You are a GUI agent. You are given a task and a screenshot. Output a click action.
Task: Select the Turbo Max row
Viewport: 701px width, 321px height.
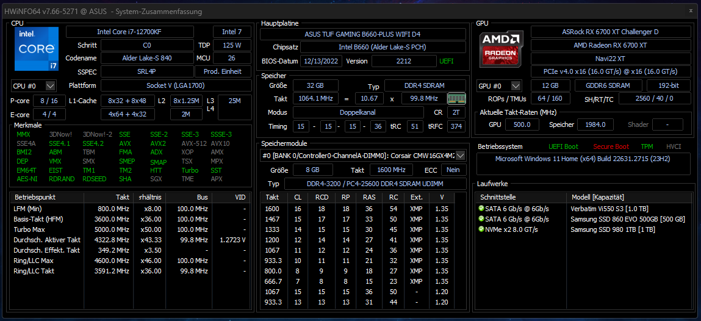pyautogui.click(x=129, y=229)
